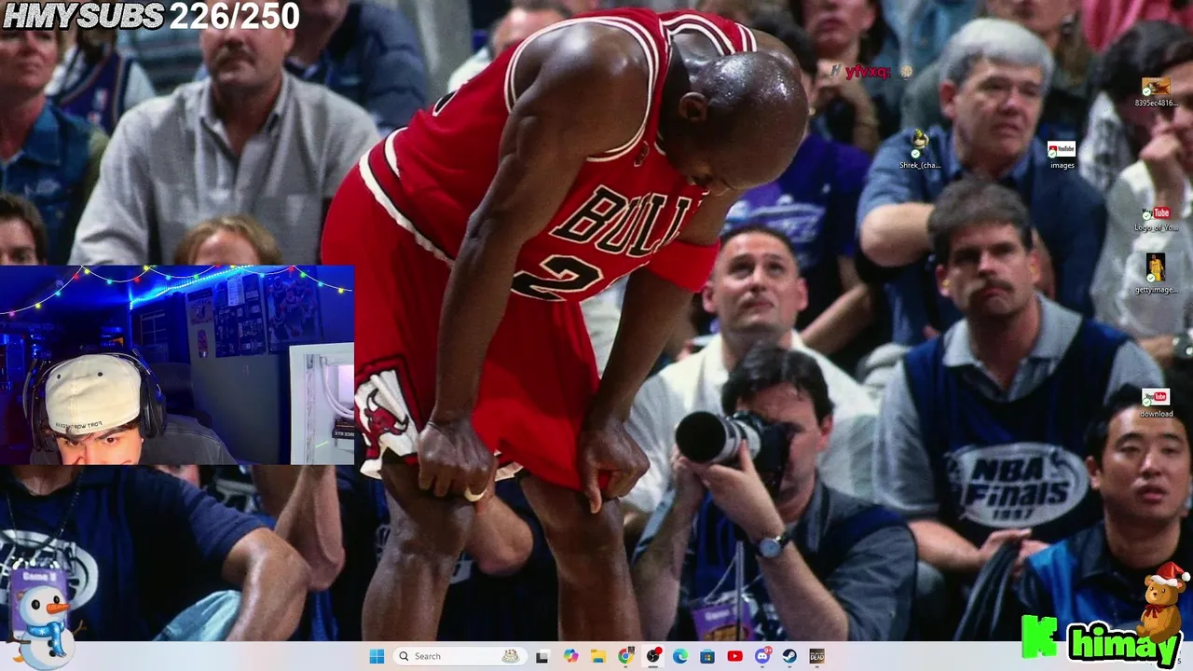The width and height of the screenshot is (1193, 671).
Task: Open OBS Studio from the taskbar
Action: (x=653, y=656)
